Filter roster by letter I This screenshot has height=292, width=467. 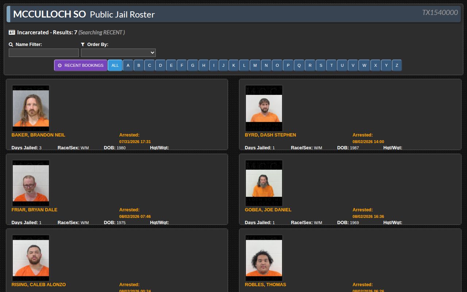(x=214, y=65)
